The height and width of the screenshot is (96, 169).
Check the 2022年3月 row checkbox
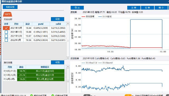coord(6,40)
